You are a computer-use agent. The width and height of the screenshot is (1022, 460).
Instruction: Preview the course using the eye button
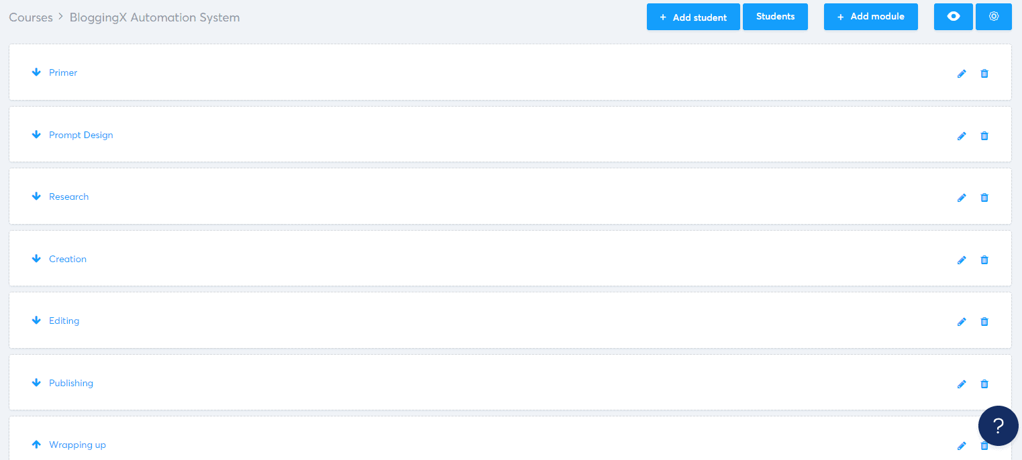point(954,17)
